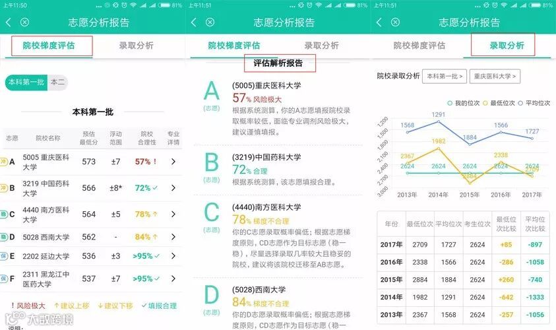The height and width of the screenshot is (330, 556).
Task: Tap 2884 data point on 2015 chart
Action: coord(470,183)
